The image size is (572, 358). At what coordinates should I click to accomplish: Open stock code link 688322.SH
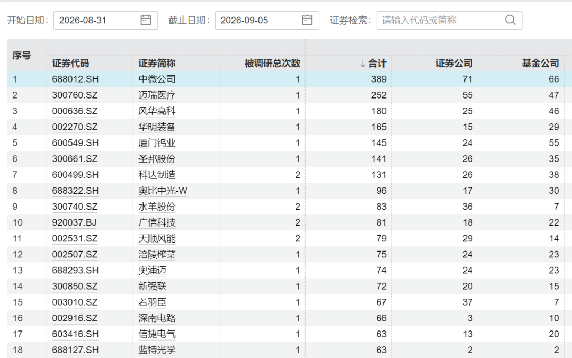[75, 191]
